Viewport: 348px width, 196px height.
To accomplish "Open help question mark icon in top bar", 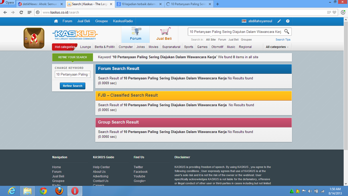I will pos(288,21).
